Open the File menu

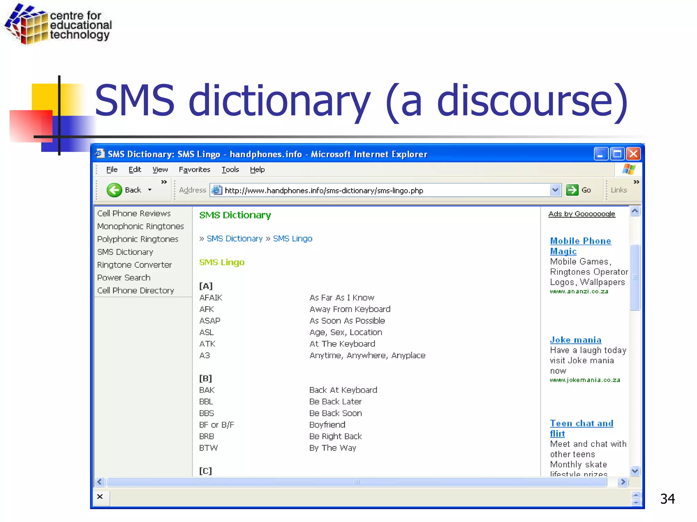click(x=112, y=169)
